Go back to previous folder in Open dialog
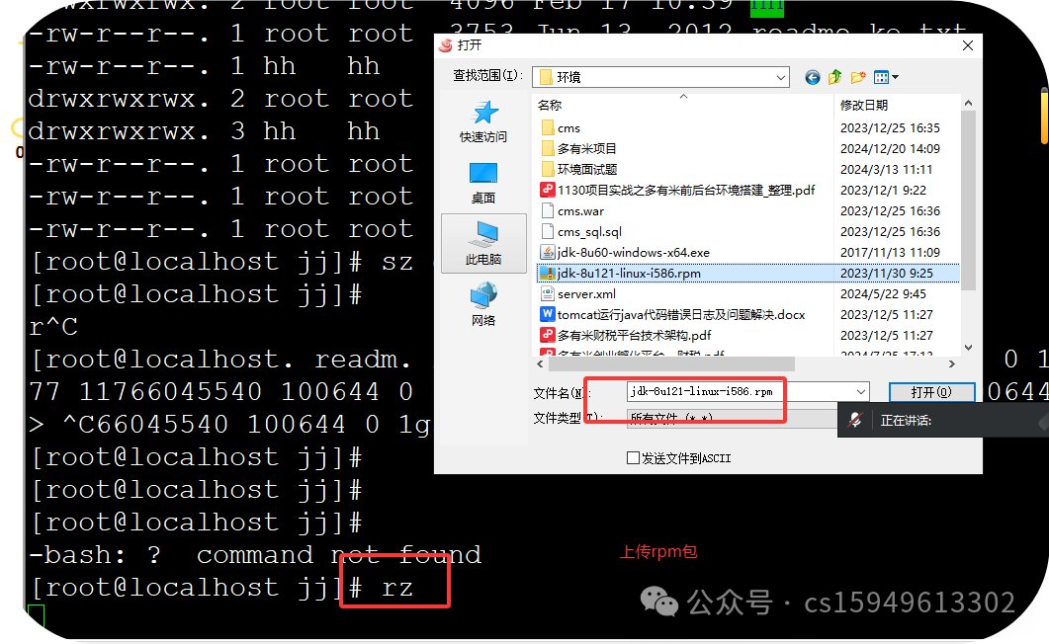 812,77
